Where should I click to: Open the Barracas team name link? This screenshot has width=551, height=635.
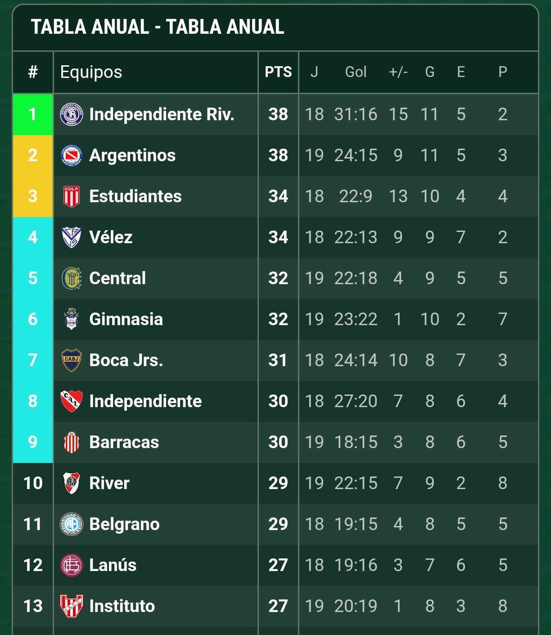tap(124, 442)
